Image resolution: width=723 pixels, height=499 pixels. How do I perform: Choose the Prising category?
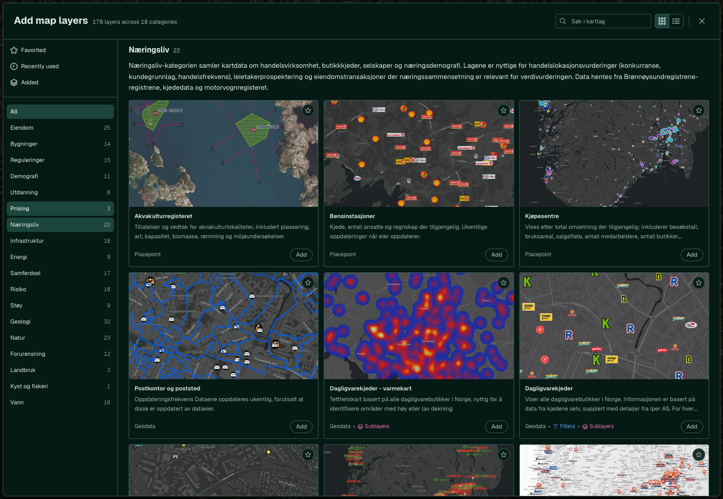point(60,209)
